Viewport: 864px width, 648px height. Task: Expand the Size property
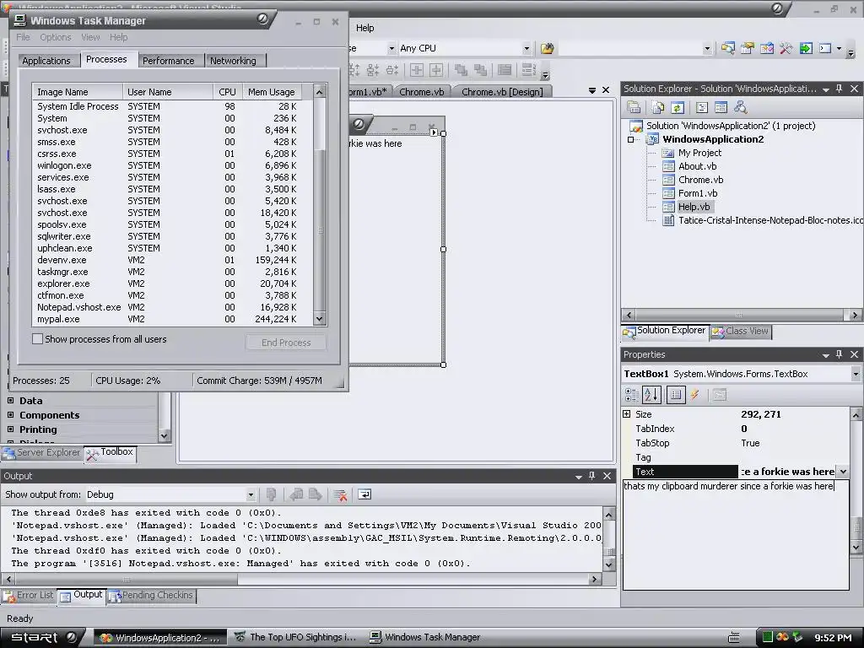pos(627,413)
